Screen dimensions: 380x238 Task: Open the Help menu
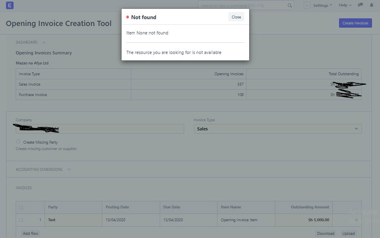[345, 5]
